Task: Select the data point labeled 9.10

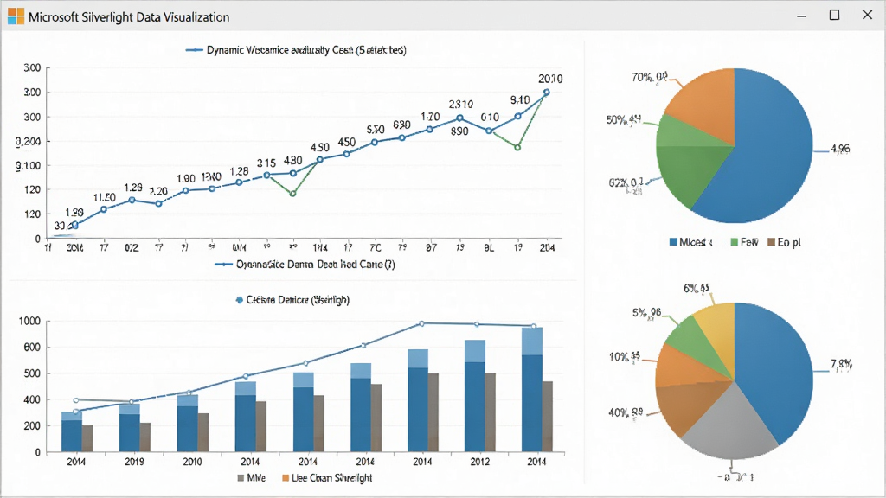Action: [x=518, y=117]
